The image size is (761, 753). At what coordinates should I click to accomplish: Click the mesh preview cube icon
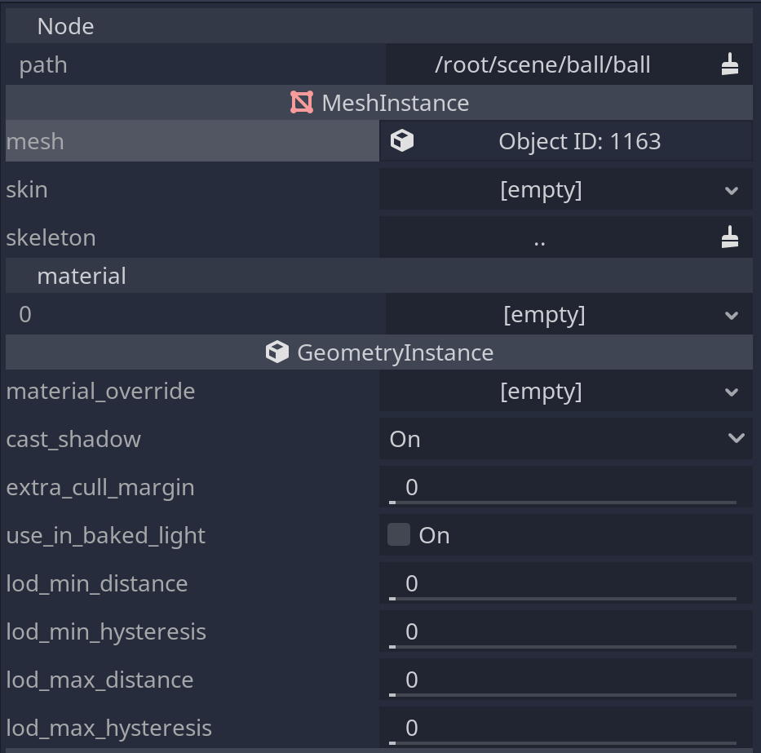[401, 140]
